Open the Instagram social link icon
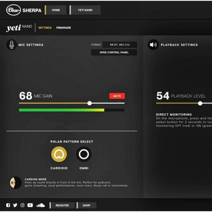The image size is (212, 212). coord(22,205)
